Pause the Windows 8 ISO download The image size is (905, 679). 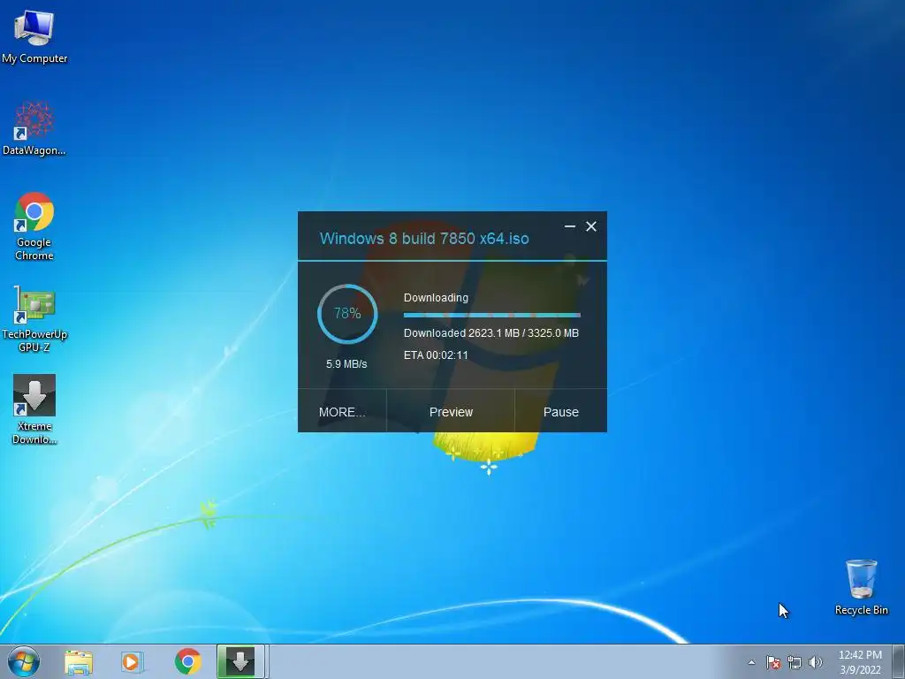(561, 412)
